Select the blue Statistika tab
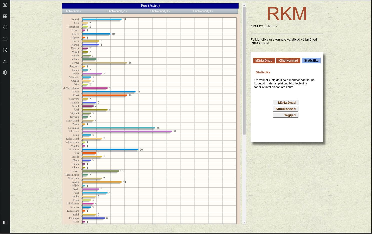This screenshot has width=372, height=234. tap(311, 61)
